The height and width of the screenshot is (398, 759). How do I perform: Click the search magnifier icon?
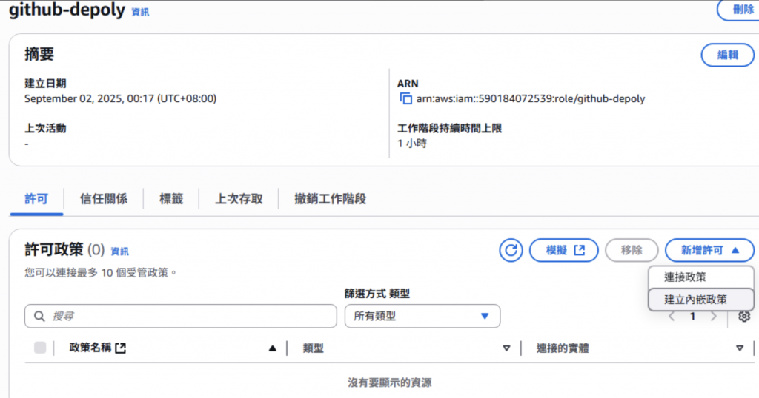[x=39, y=316]
